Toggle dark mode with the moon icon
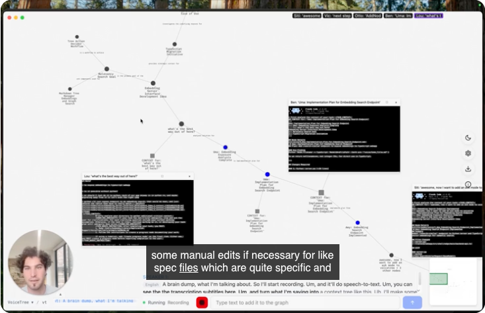 click(468, 138)
